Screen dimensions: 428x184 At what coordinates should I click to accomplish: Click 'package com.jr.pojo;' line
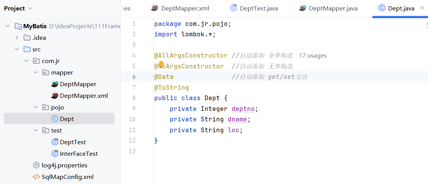click(x=193, y=24)
